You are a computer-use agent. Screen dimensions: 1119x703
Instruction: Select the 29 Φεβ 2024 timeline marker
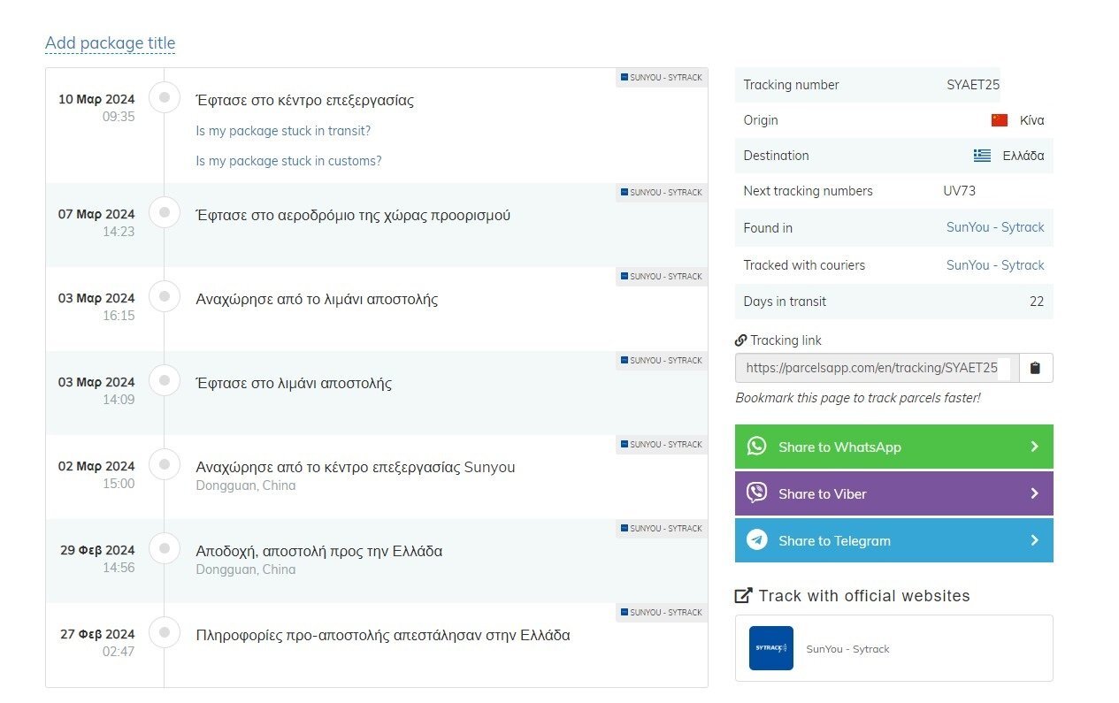pos(164,548)
